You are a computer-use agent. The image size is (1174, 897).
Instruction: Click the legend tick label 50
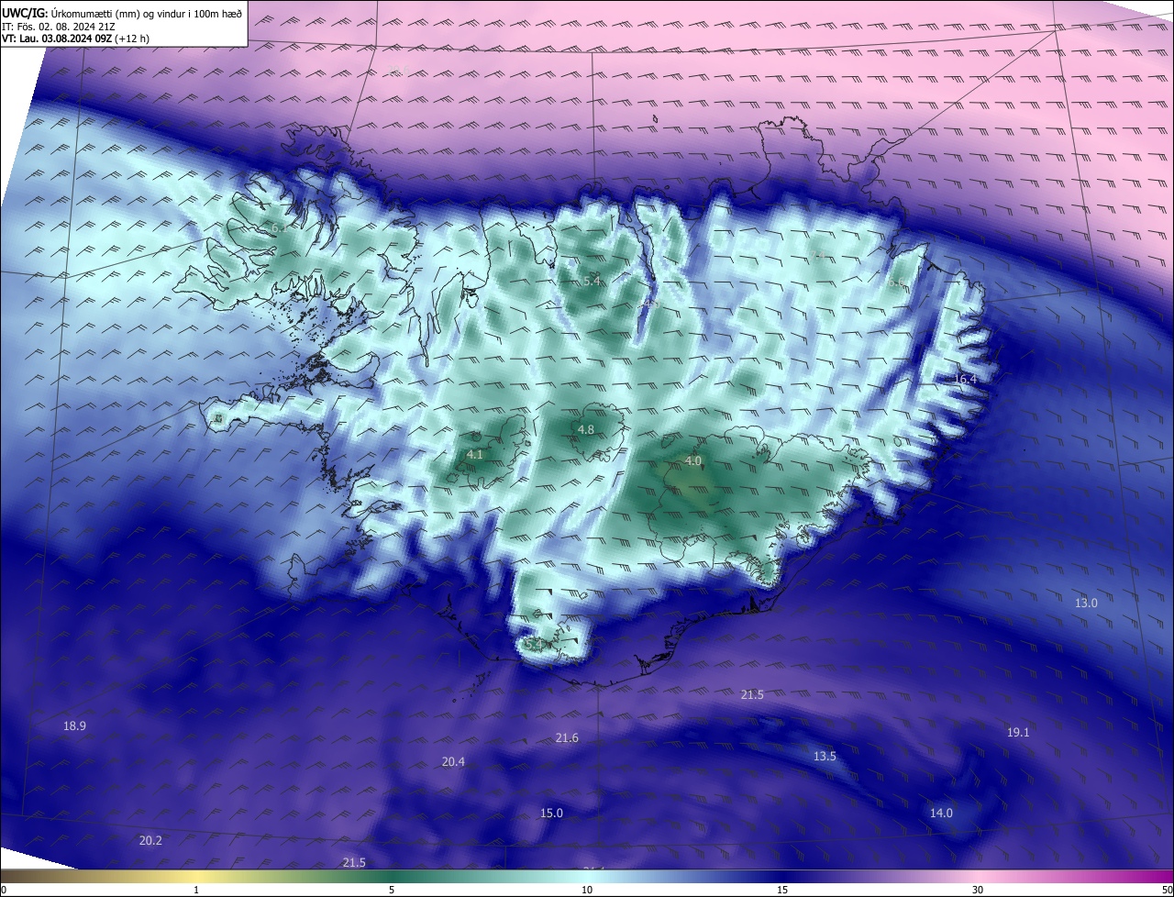(x=1166, y=890)
